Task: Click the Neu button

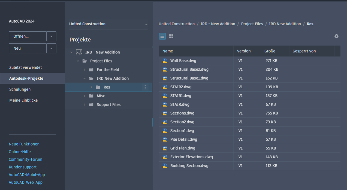Action: [x=28, y=48]
